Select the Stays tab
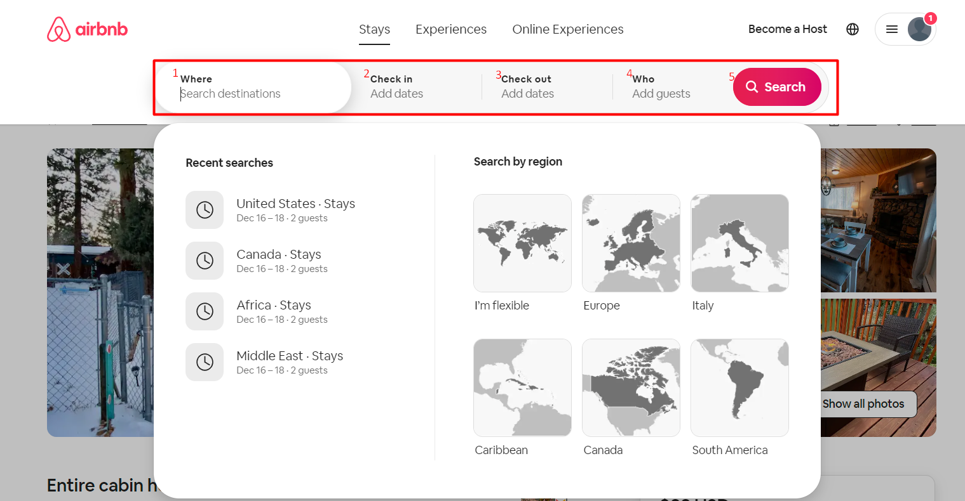Viewport: 965px width, 501px height. [x=374, y=29]
